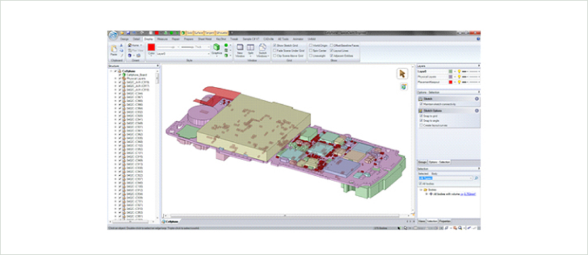The image size is (588, 255).
Task: Open the Sheet Metal ribbon tab
Action: click(205, 38)
